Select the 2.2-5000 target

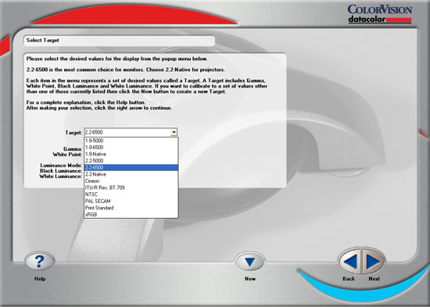[x=131, y=161]
